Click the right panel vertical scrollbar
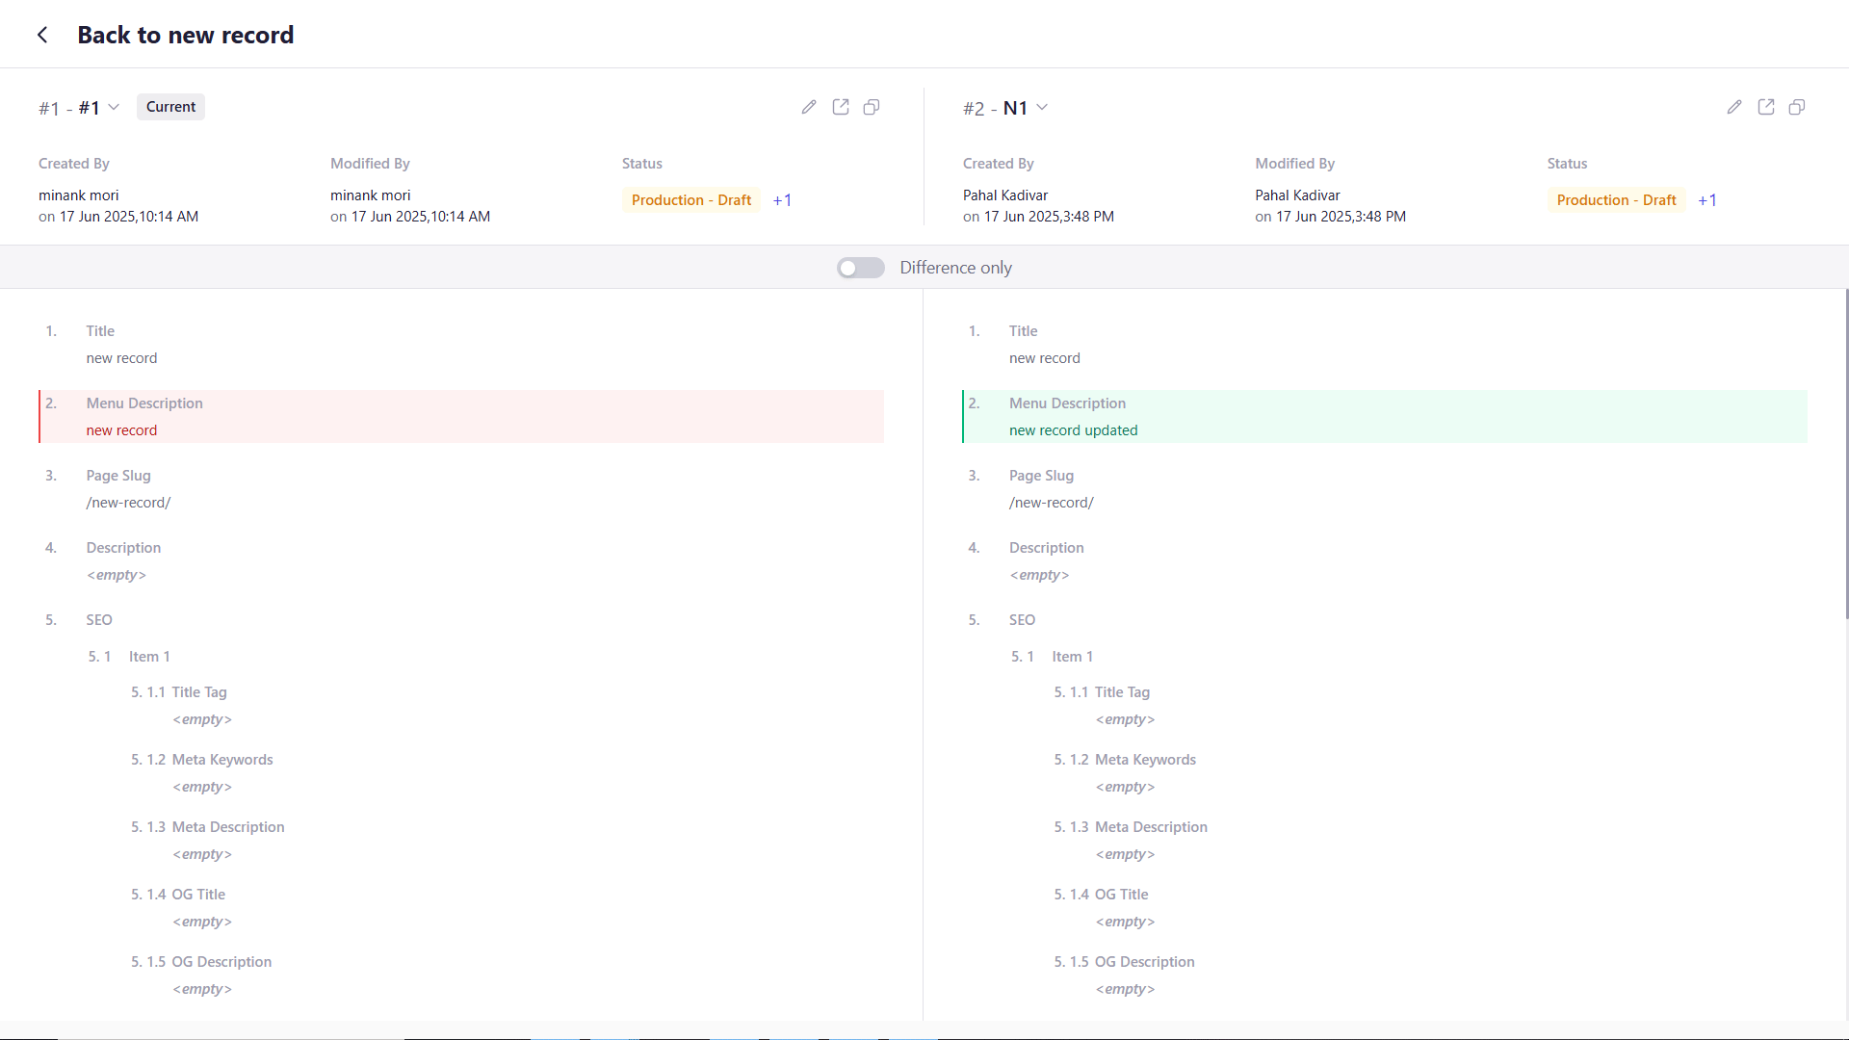Viewport: 1849px width, 1040px height. tap(1846, 453)
